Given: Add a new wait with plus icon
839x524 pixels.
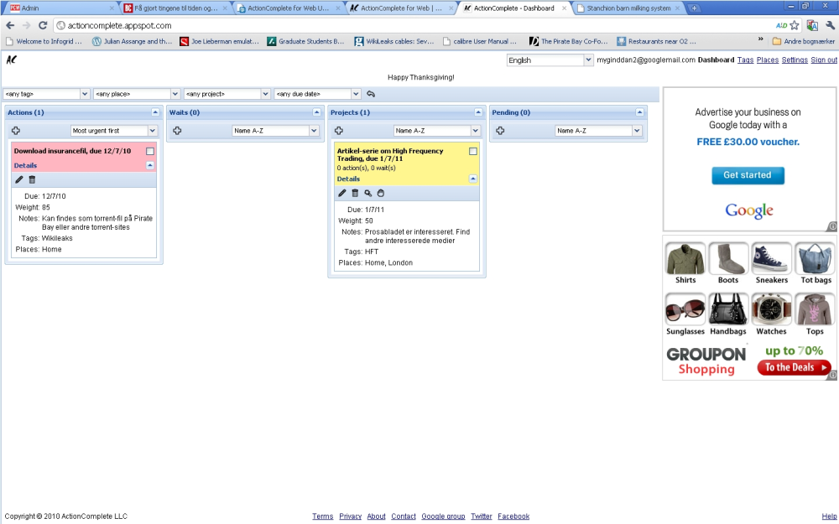Looking at the screenshot, I should coord(177,131).
